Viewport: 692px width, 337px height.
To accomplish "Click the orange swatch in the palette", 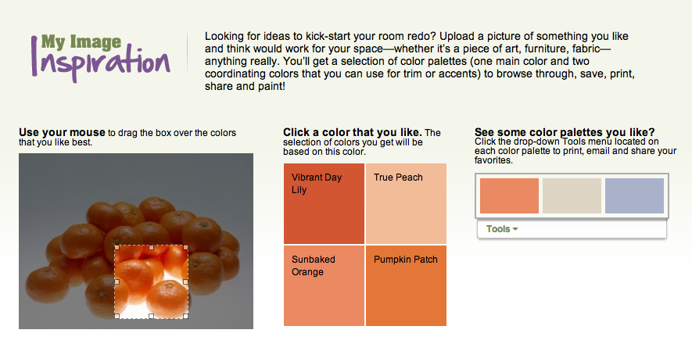I will (x=509, y=195).
